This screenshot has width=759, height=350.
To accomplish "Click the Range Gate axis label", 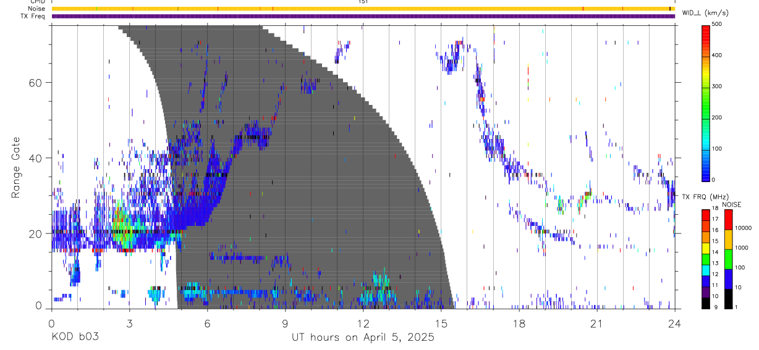I will click(16, 167).
